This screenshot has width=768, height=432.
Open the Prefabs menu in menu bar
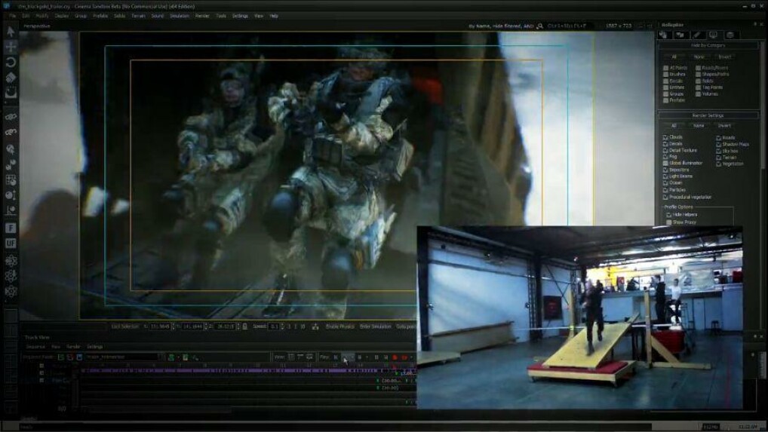(100, 15)
